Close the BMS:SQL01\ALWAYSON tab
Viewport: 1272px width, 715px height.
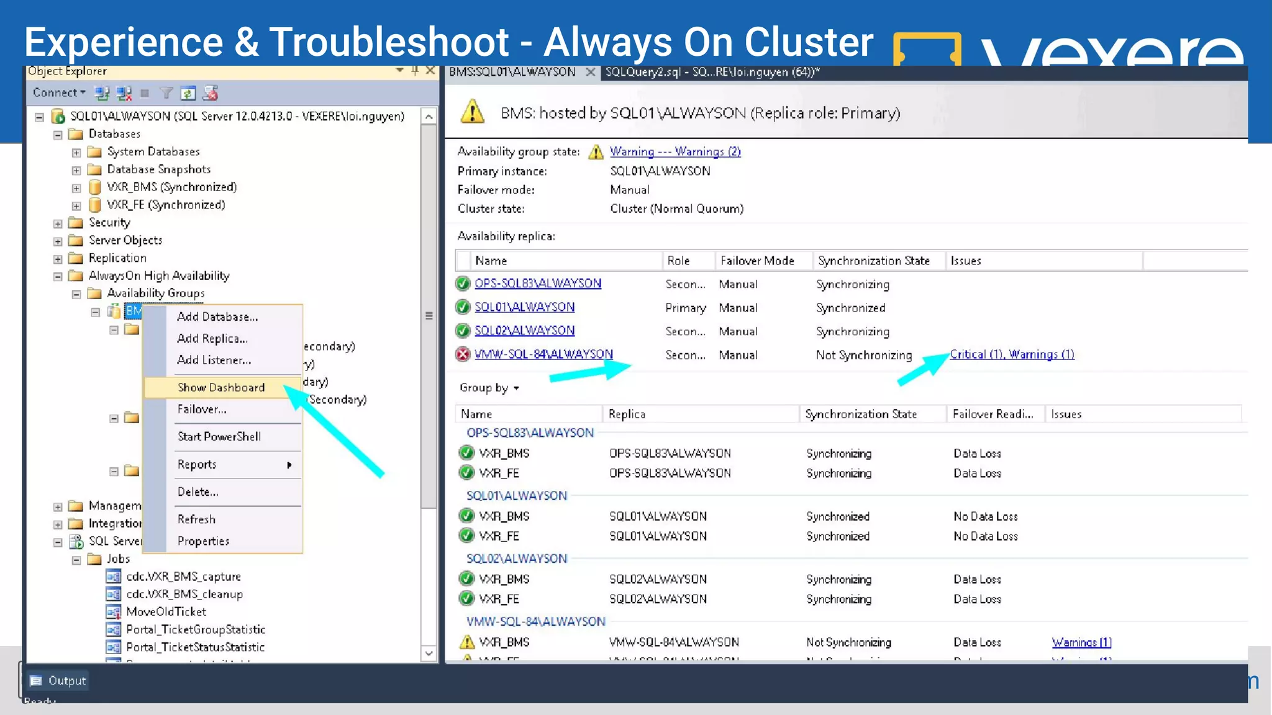[591, 73]
